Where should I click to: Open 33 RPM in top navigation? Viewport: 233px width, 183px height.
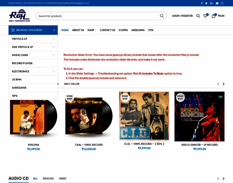(123, 30)
